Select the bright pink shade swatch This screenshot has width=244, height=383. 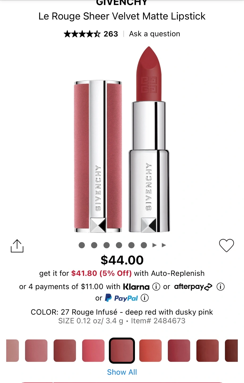click(93, 351)
